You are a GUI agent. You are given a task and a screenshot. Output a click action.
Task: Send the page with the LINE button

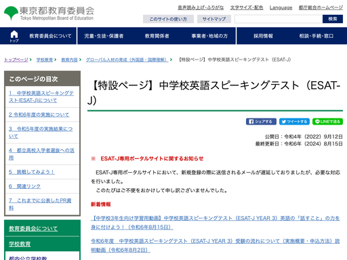tap(327, 122)
